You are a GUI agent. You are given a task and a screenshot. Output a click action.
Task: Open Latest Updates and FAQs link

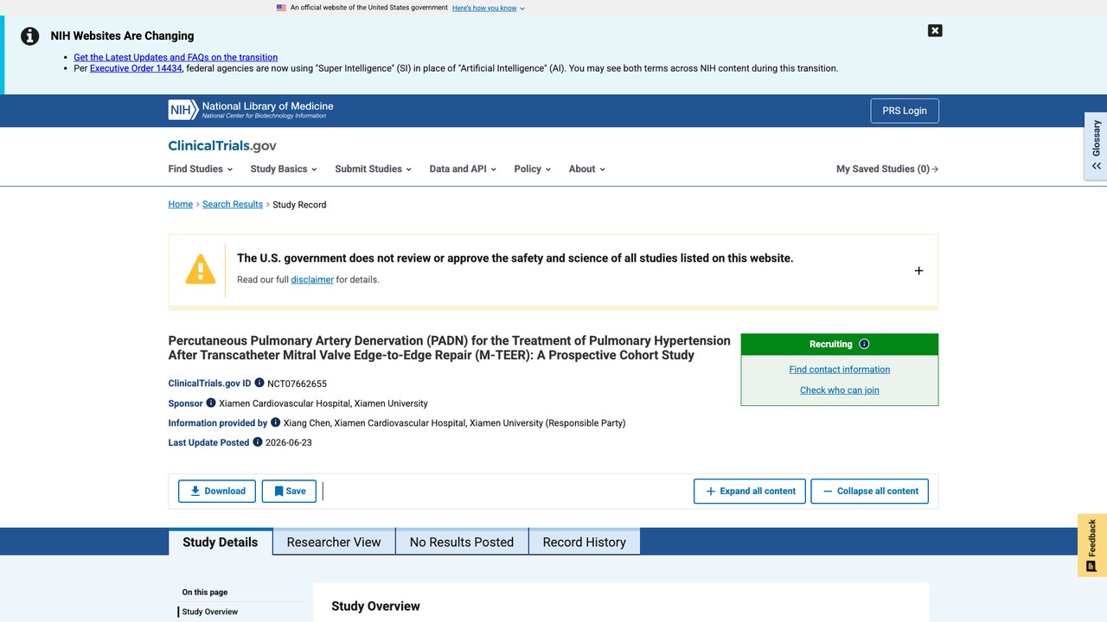click(x=176, y=57)
